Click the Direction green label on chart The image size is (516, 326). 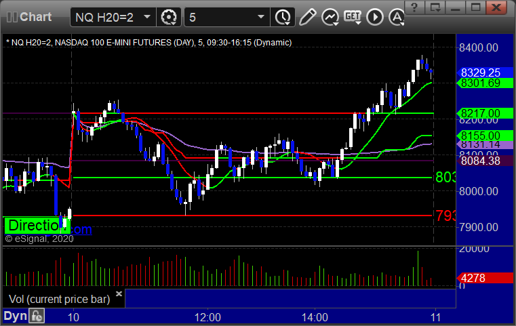coord(37,226)
